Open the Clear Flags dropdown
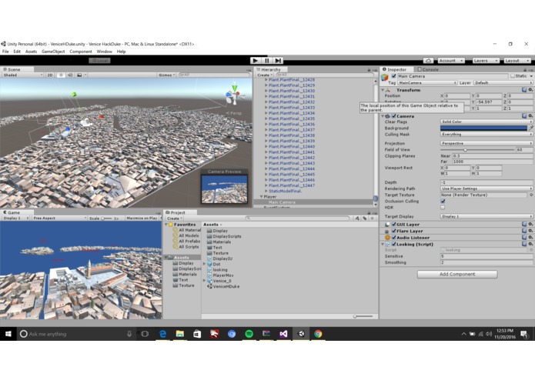The image size is (535, 380). pyautogui.click(x=487, y=122)
